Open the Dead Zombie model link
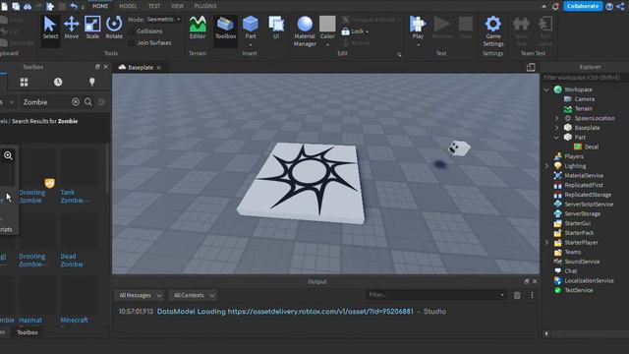The height and width of the screenshot is (354, 629). click(72, 260)
